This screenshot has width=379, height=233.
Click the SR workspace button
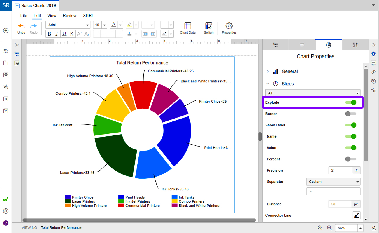(x=6, y=6)
